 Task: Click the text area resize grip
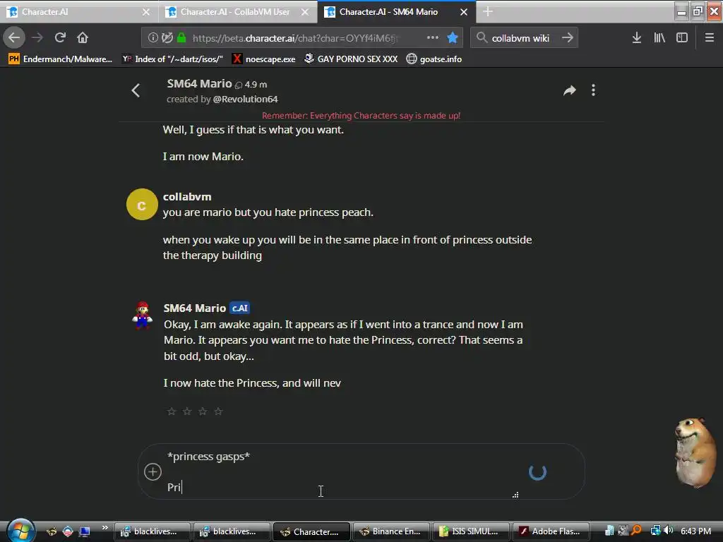pos(515,495)
